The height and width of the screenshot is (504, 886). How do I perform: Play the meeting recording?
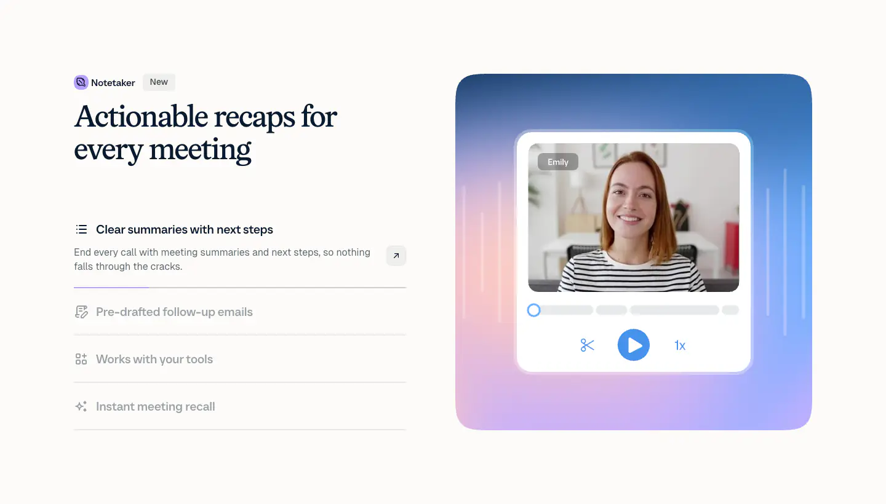click(x=634, y=345)
